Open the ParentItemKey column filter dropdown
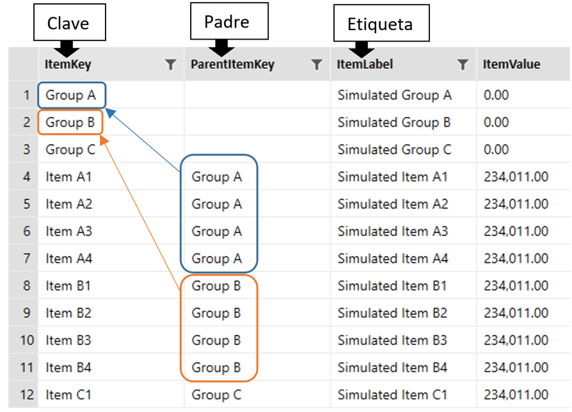This screenshot has height=412, width=572. pyautogui.click(x=316, y=64)
